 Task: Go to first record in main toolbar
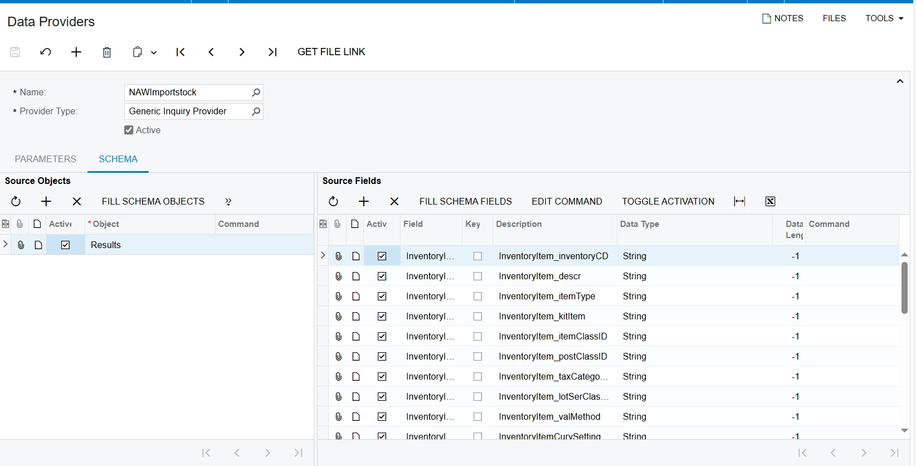point(181,52)
